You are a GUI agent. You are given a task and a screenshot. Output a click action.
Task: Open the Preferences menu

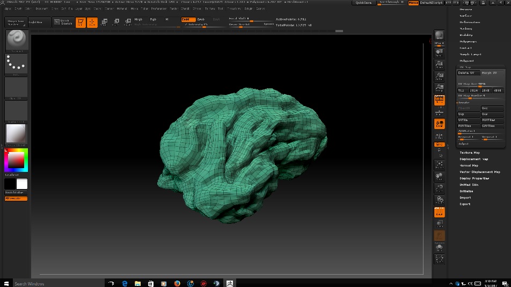159,9
